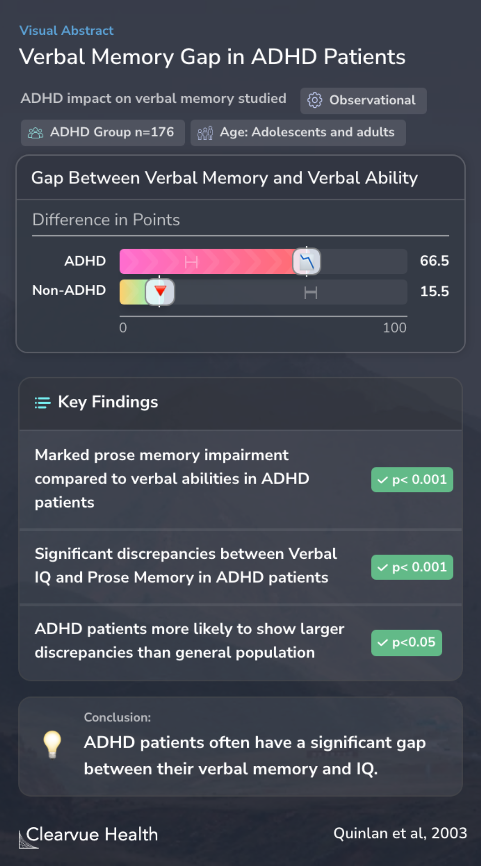Click the ADHD value 66.5
The image size is (481, 866).
pos(434,261)
